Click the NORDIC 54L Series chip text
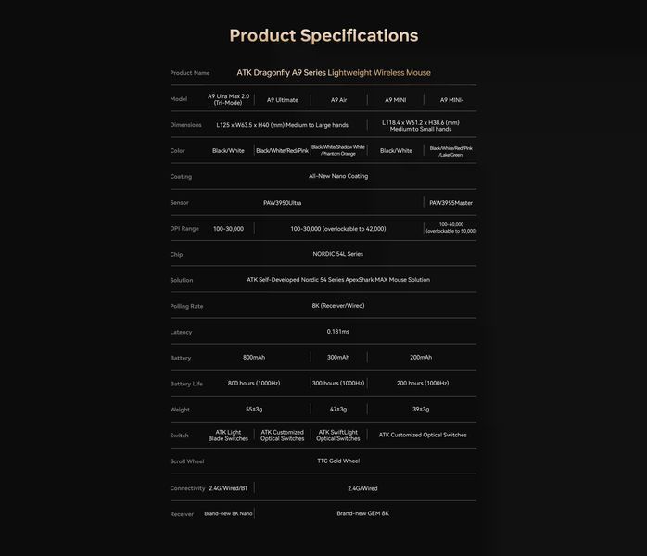The image size is (647, 556). point(338,254)
